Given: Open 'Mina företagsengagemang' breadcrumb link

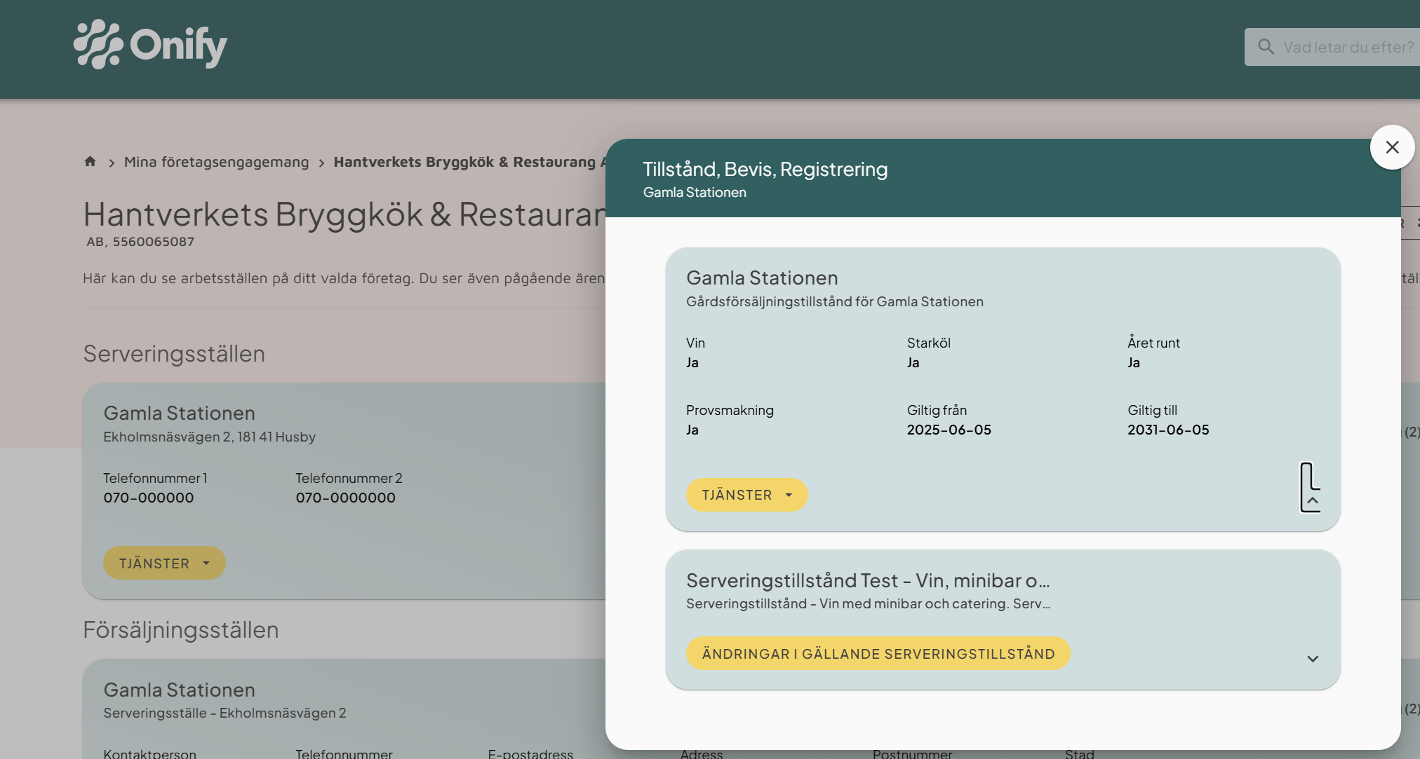Looking at the screenshot, I should pyautogui.click(x=216, y=162).
